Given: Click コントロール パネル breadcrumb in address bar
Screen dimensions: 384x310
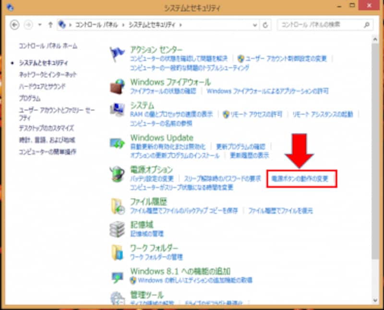Looking at the screenshot, I should pos(96,25).
